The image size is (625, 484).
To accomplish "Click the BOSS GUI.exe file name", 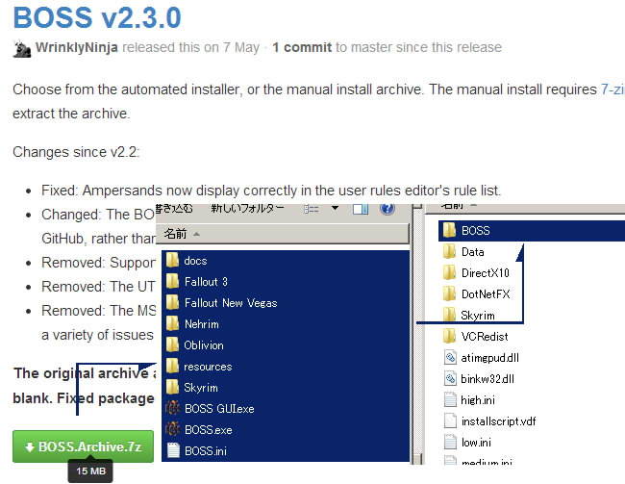I will coord(219,409).
